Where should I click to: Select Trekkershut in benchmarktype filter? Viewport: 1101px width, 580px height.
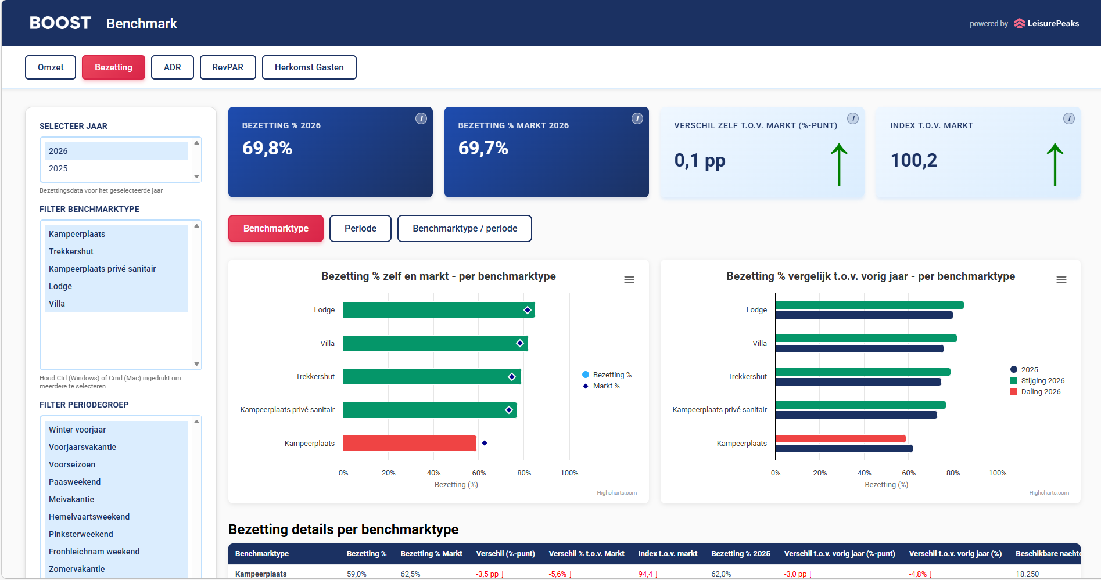71,251
